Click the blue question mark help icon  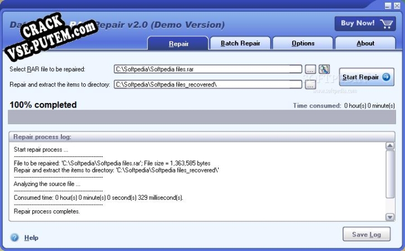coord(15,238)
